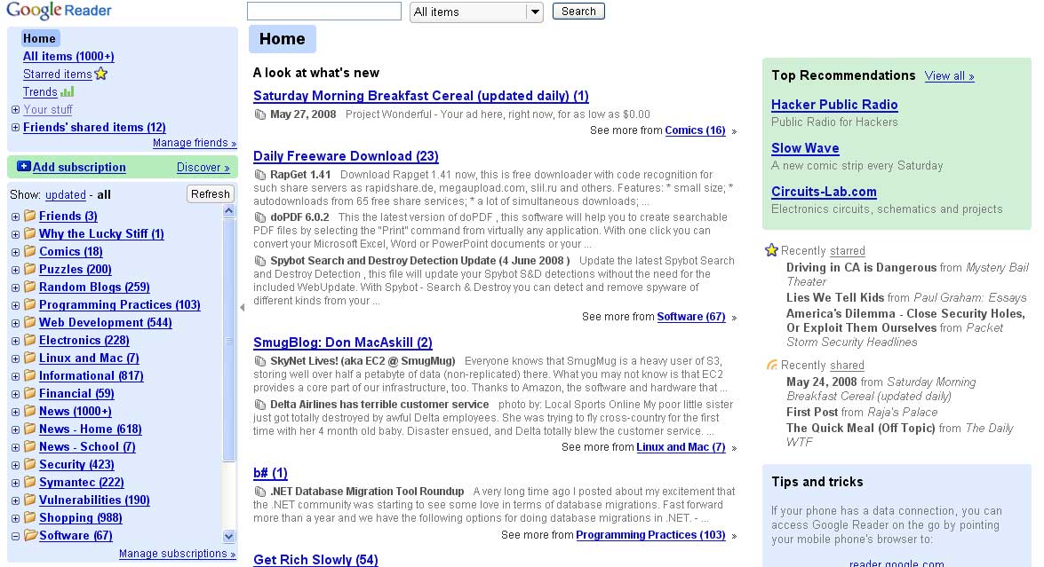Open the Recently shared link

point(846,365)
